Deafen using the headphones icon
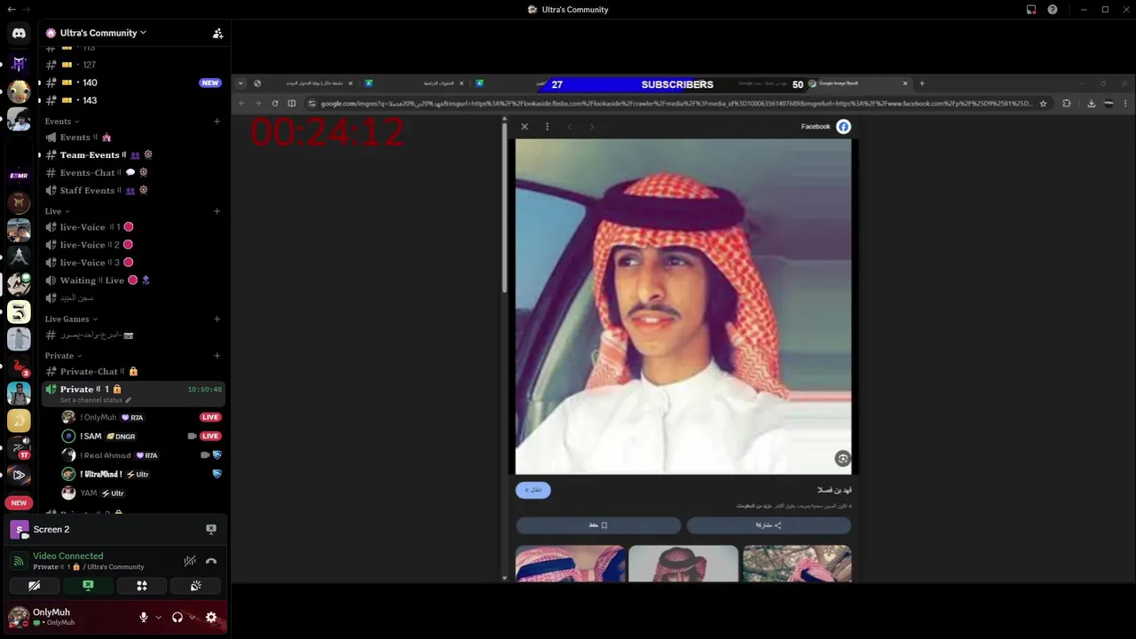 point(177,618)
